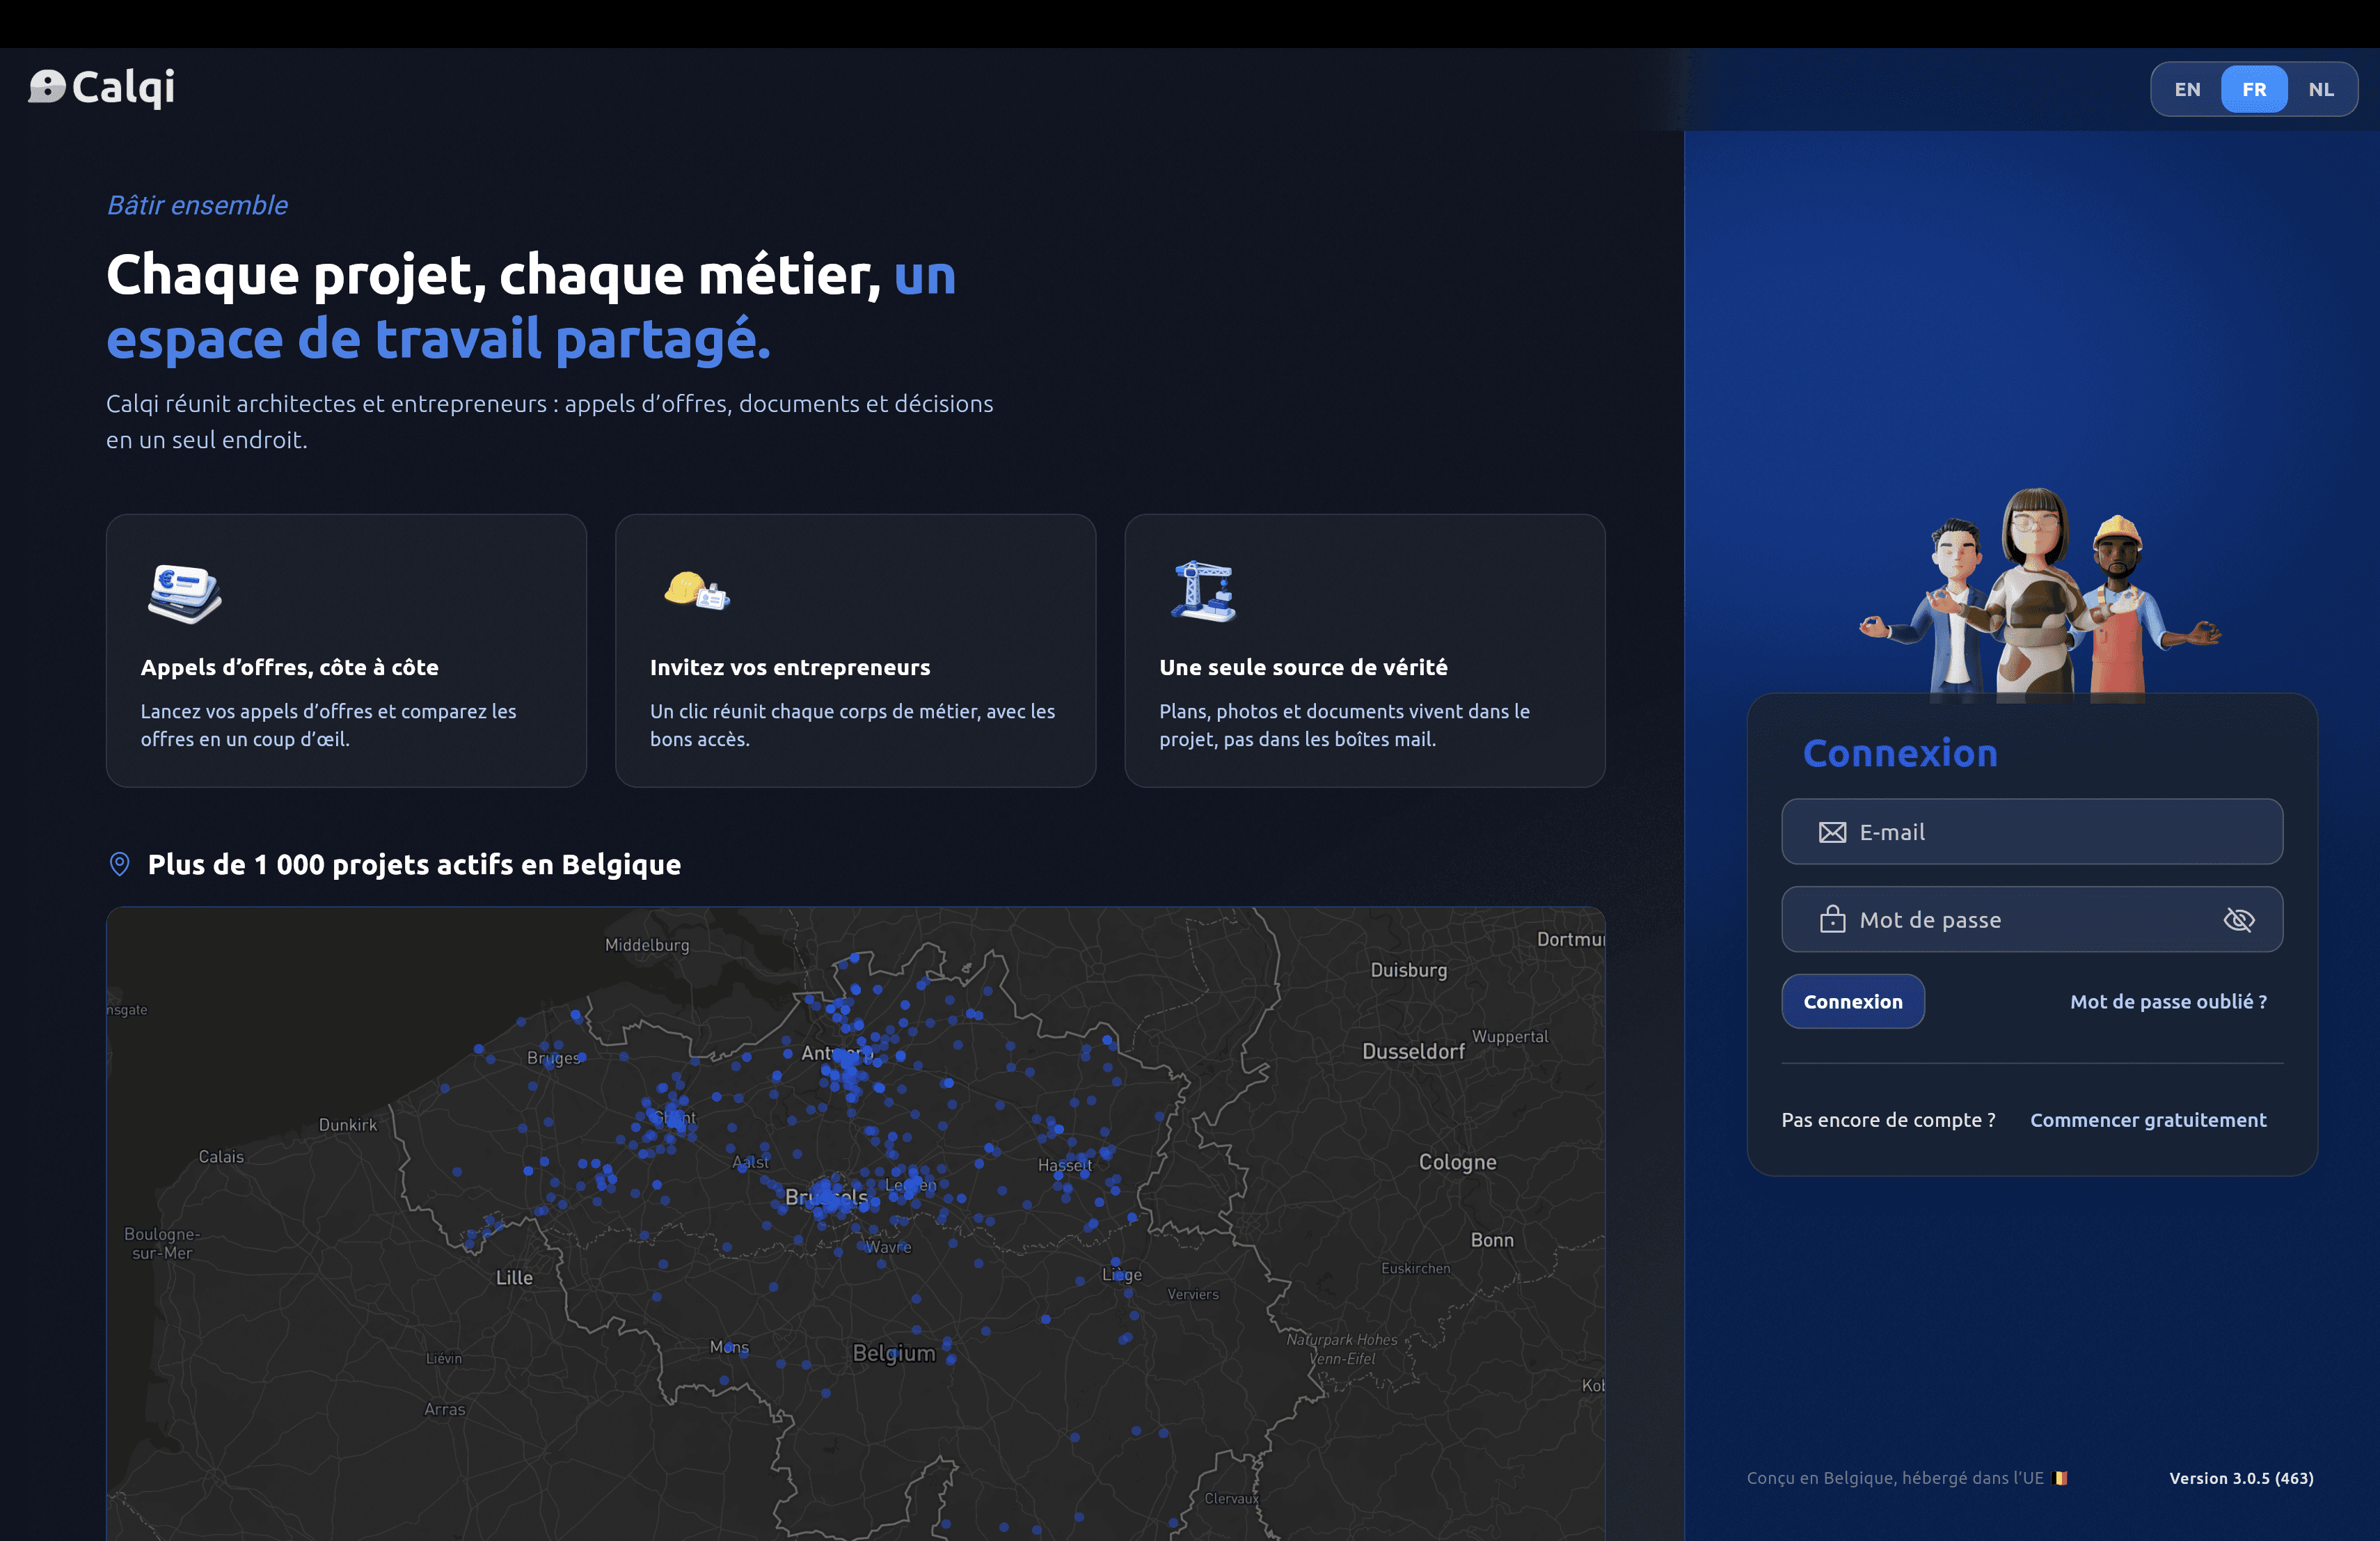The image size is (2380, 1541).
Task: Click the Verviers label on the map
Action: click(1193, 1294)
